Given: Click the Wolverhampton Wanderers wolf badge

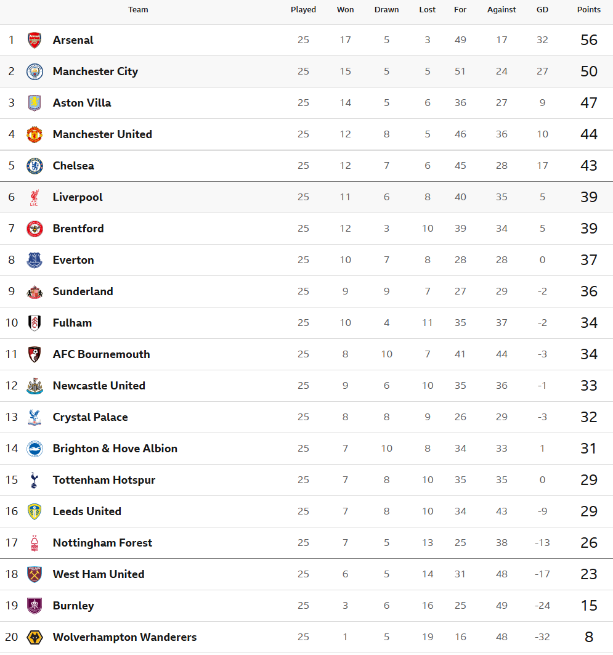Looking at the screenshot, I should (35, 637).
